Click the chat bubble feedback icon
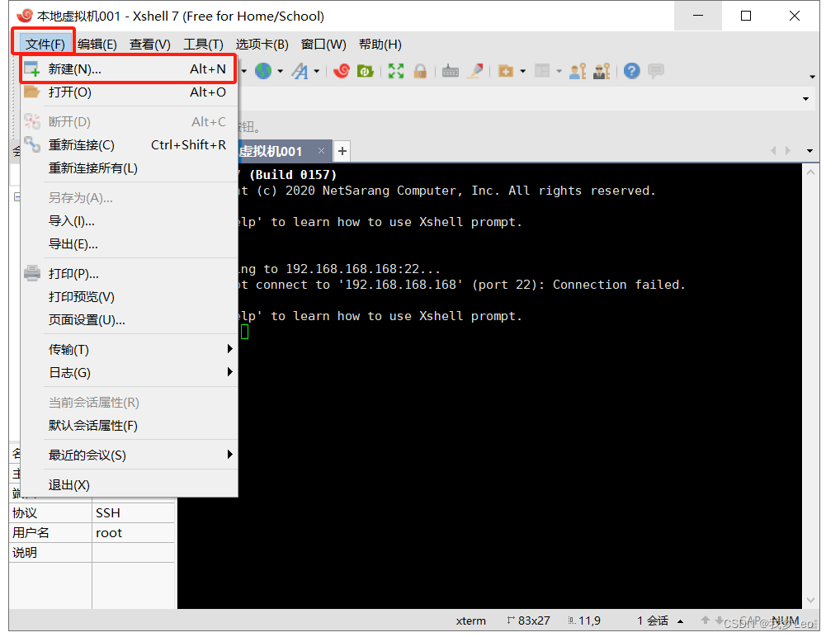This screenshot has height=637, width=826. pos(654,71)
